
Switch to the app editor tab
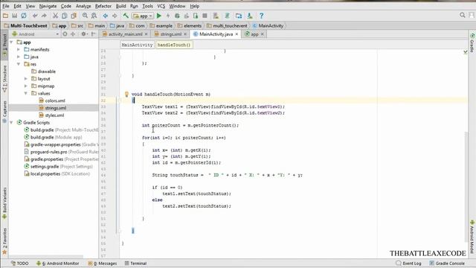(x=254, y=34)
